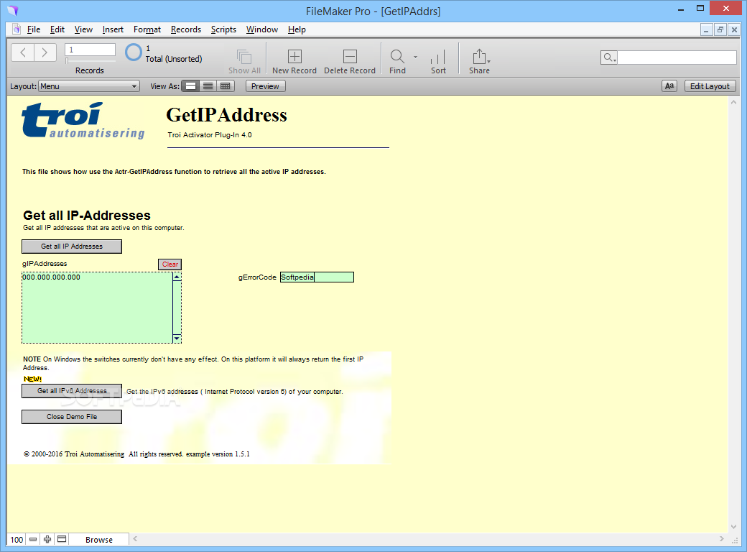Click the found set pie circle icon
Image resolution: width=747 pixels, height=552 pixels.
(134, 52)
